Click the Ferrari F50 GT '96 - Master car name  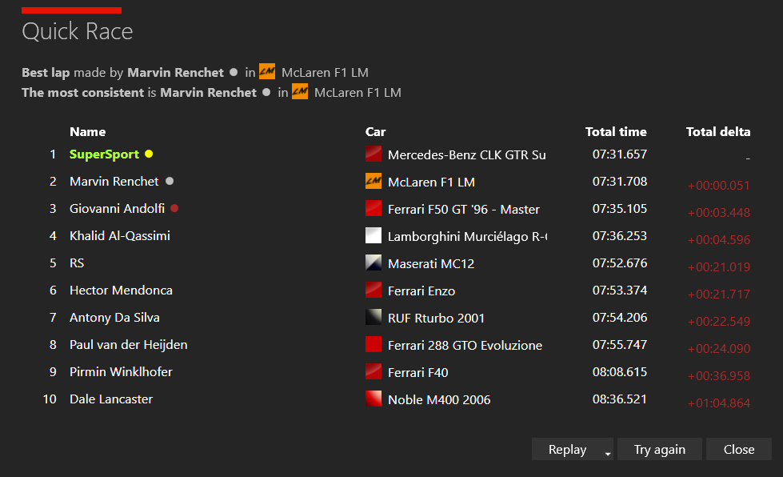pos(464,209)
